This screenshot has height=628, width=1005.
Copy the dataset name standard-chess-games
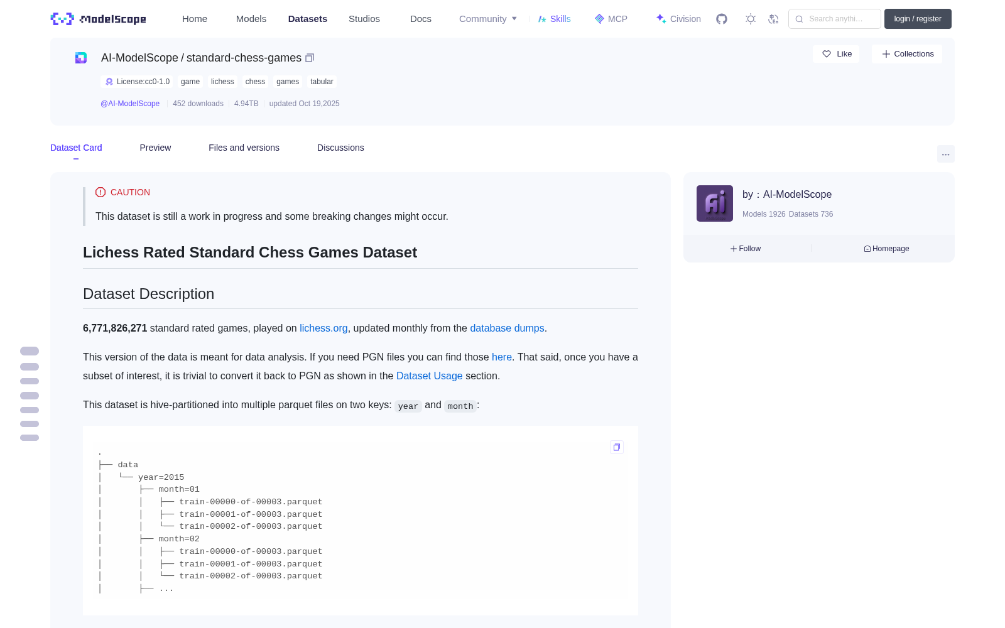(x=310, y=58)
